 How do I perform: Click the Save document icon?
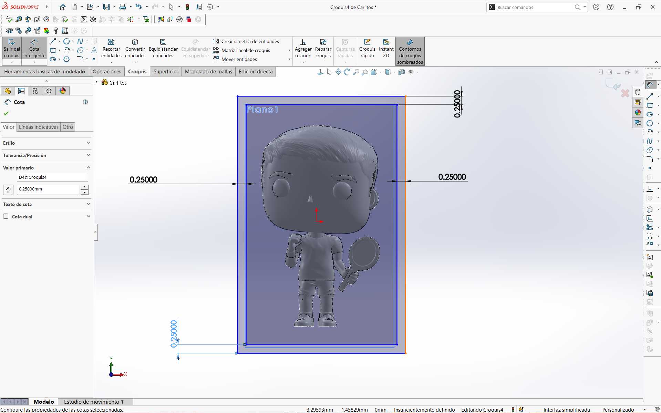click(106, 7)
